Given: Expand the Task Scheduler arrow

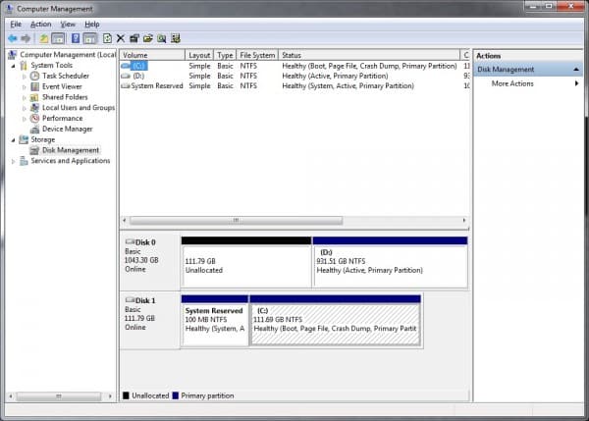Looking at the screenshot, I should tap(25, 77).
